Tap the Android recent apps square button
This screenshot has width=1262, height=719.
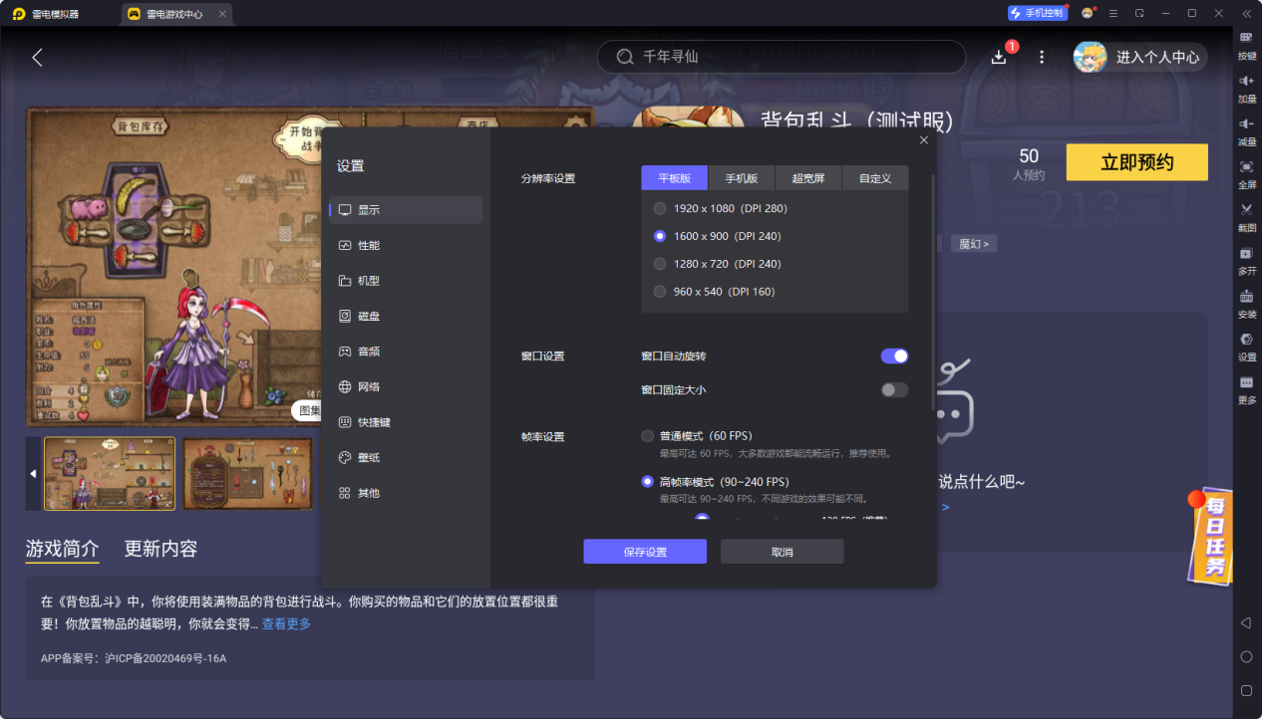point(1246,690)
